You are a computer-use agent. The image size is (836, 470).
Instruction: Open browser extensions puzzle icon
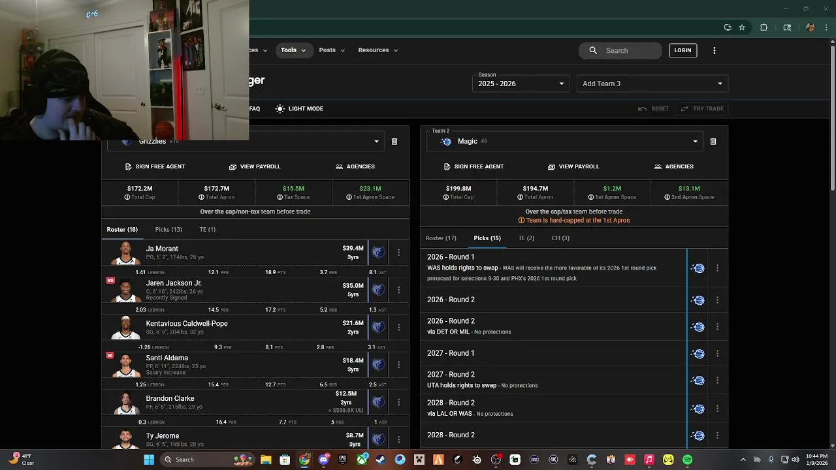point(764,27)
